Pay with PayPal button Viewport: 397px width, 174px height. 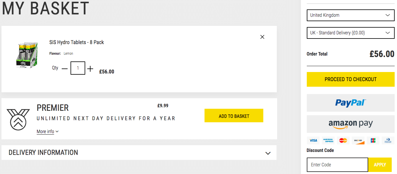point(351,103)
